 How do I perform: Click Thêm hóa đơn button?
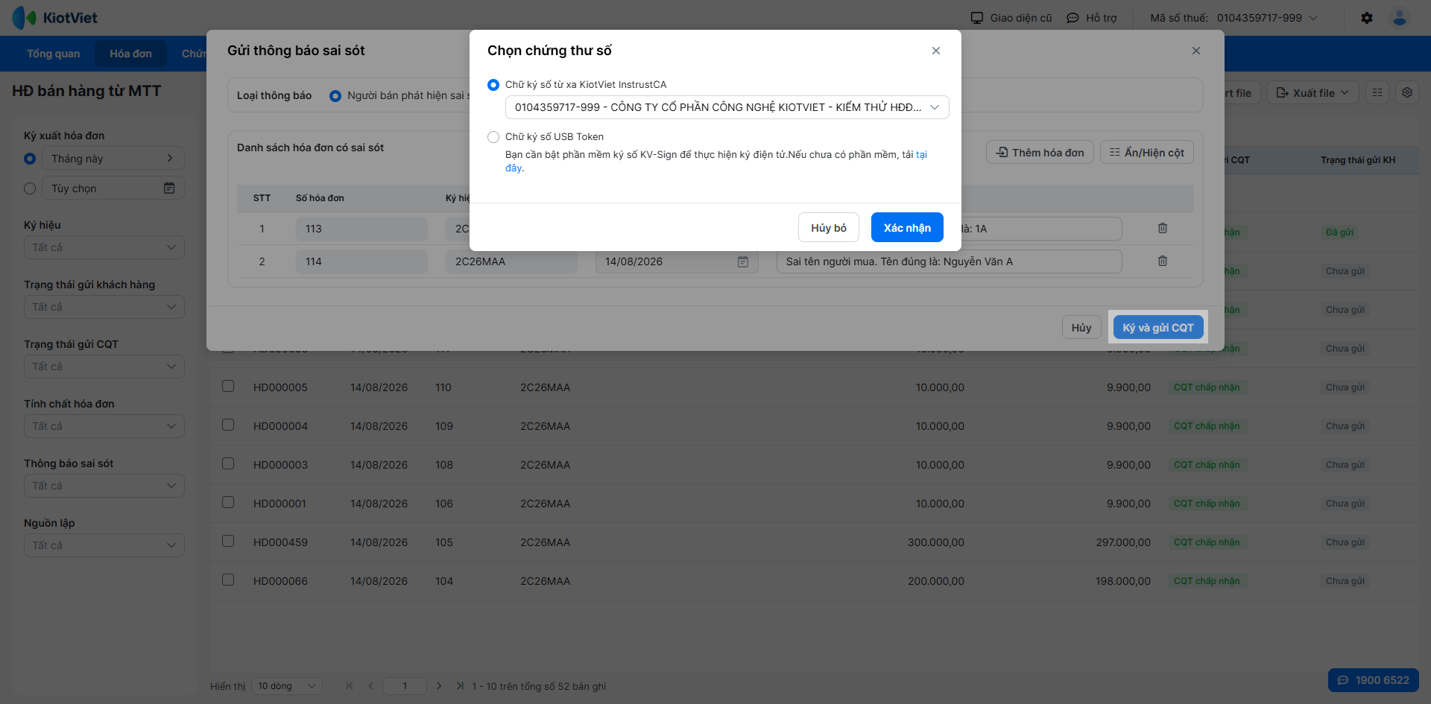(1040, 153)
